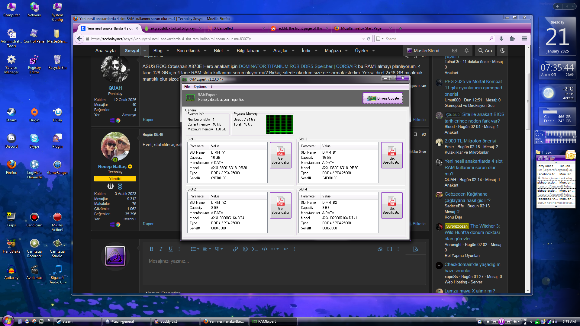Open the Ara search on forum
The width and height of the screenshot is (580, 326).
pyautogui.click(x=485, y=51)
